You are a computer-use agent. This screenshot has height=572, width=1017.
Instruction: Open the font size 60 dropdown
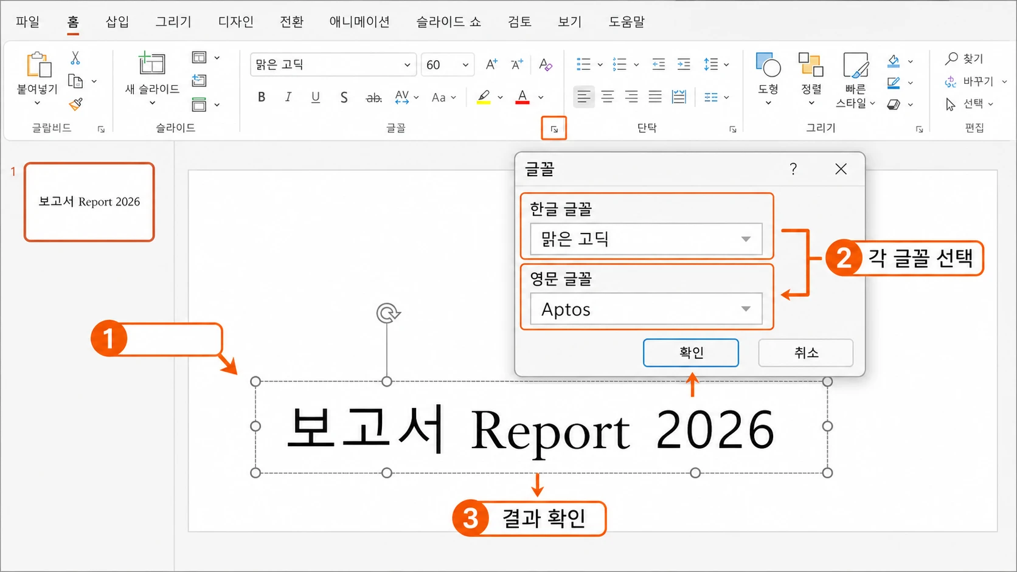coord(465,64)
